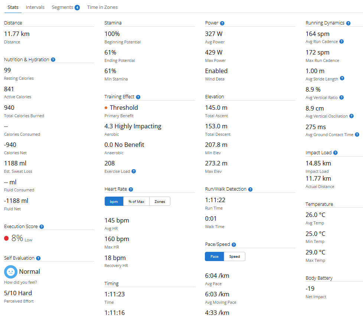Viewport: 363px width, 316px height.
Task: Click the Power section help icon
Action: coord(222,23)
